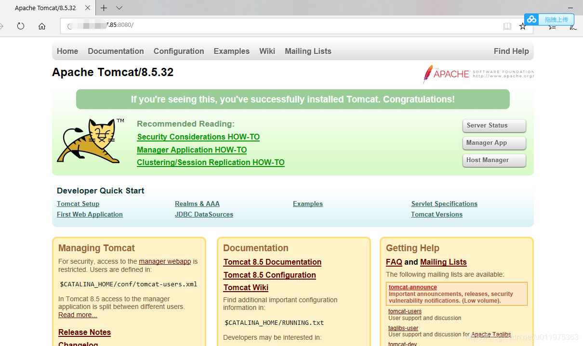Click $CATALINA_HOME/conf/tomcat-users.xml text

click(x=129, y=284)
